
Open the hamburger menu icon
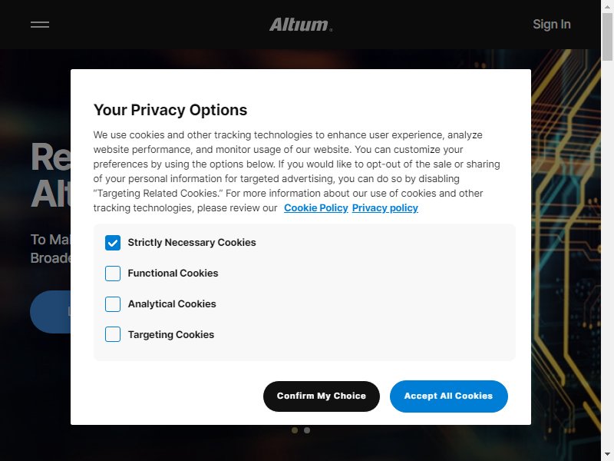[x=40, y=25]
